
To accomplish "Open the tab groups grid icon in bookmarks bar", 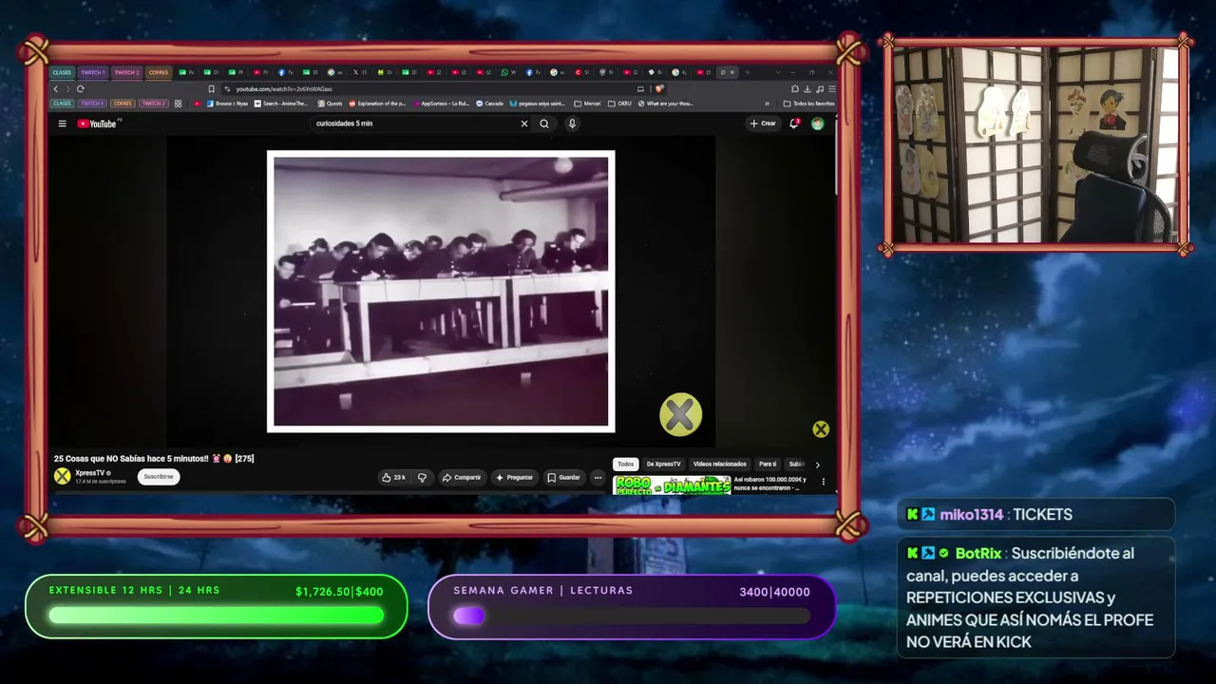I will [178, 104].
